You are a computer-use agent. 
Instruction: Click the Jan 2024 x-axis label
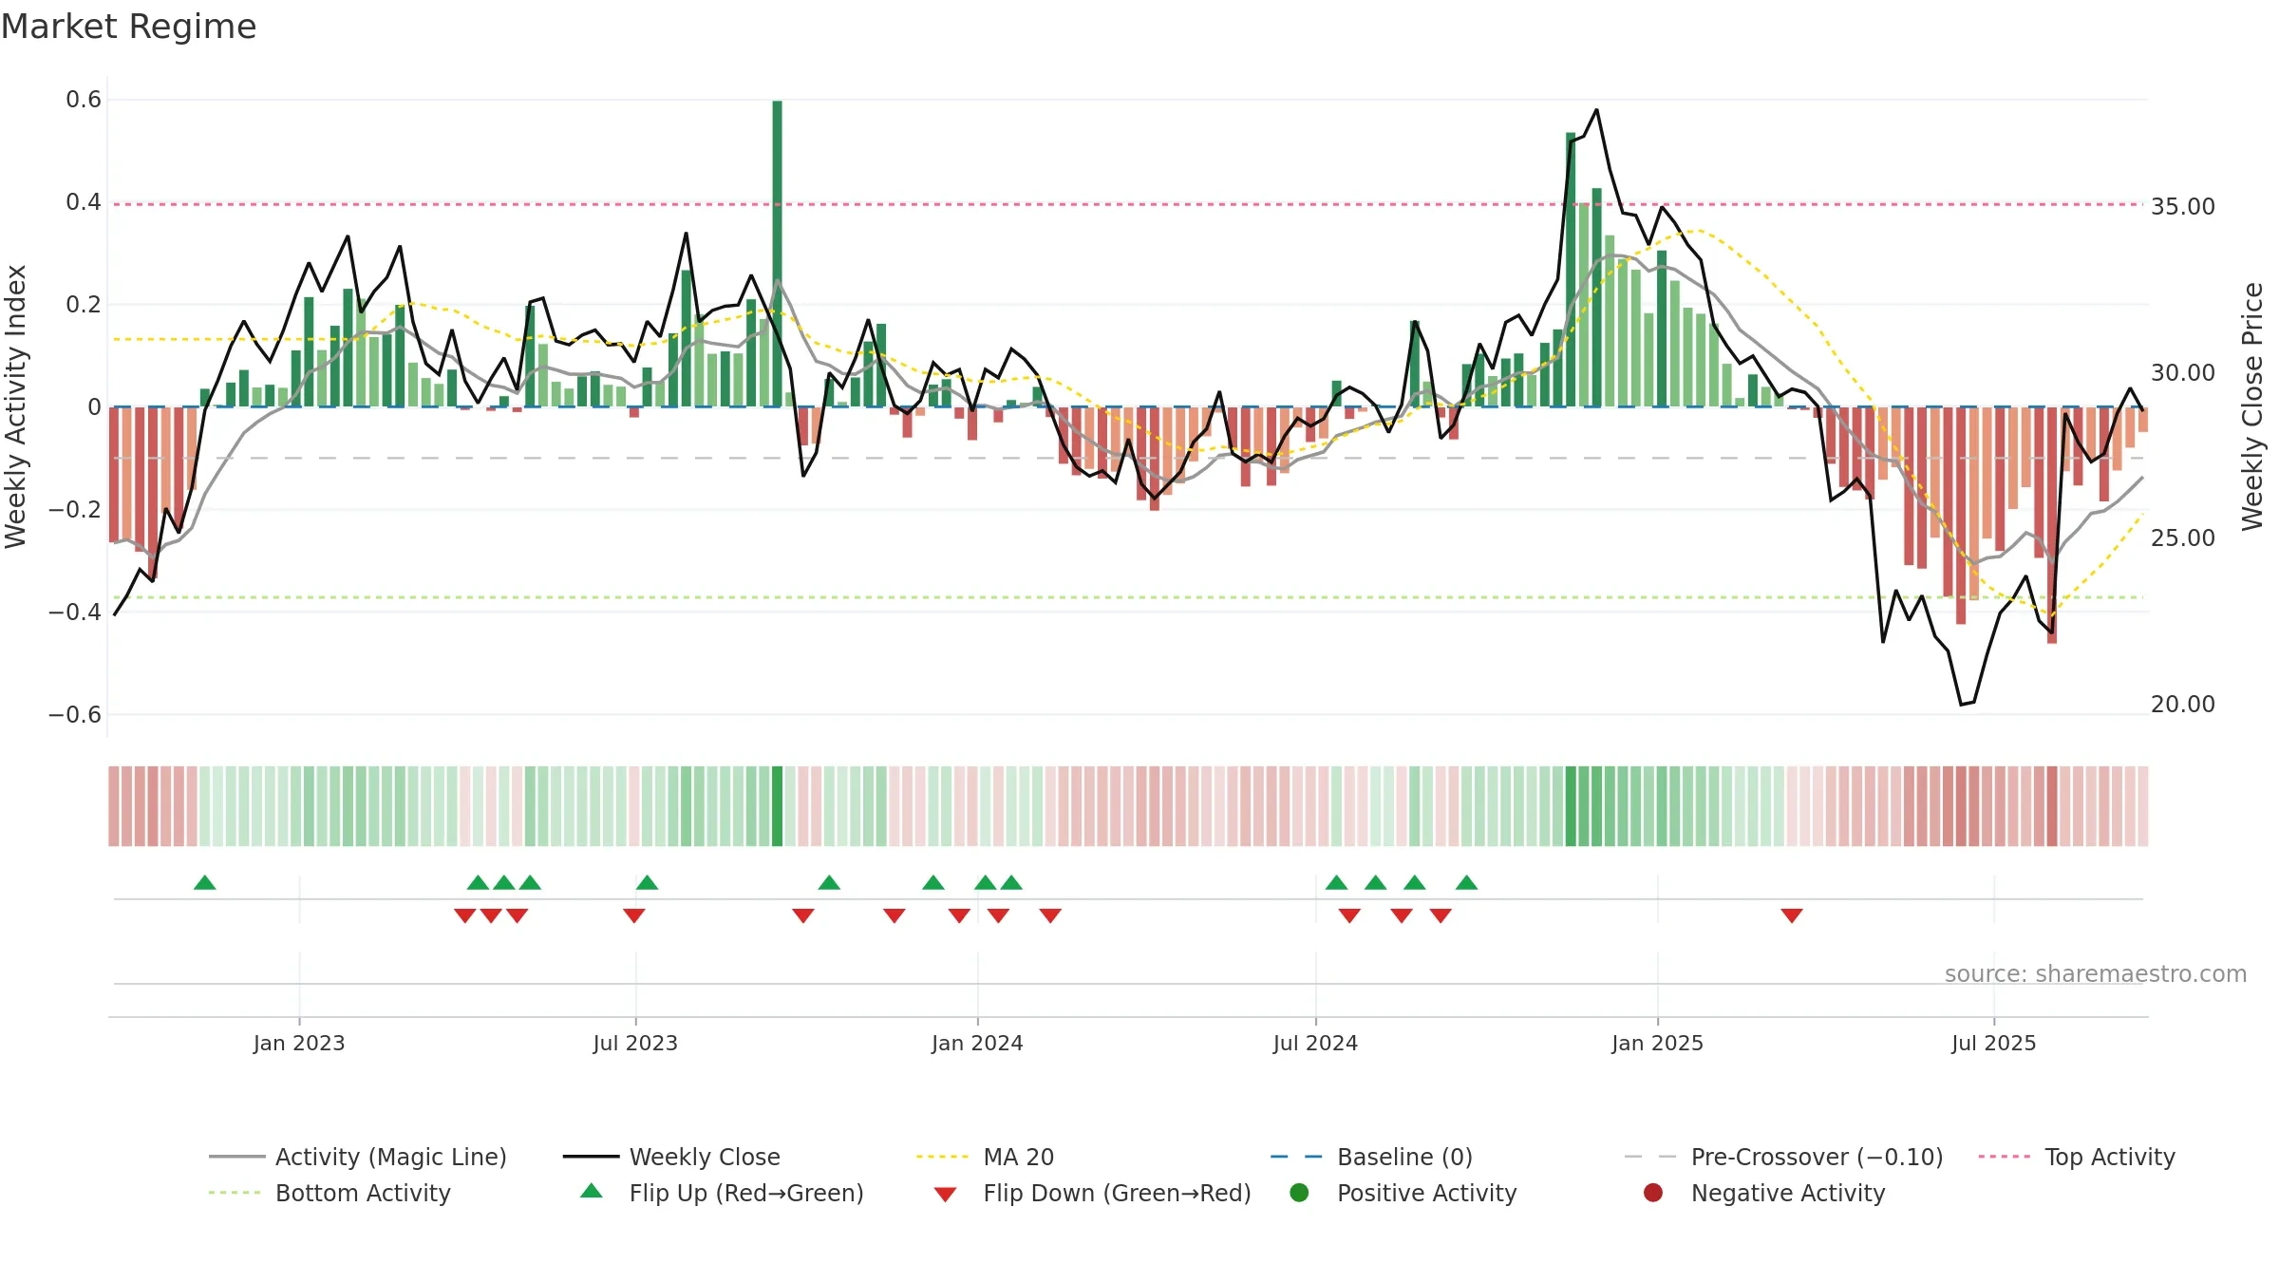pos(977,1044)
